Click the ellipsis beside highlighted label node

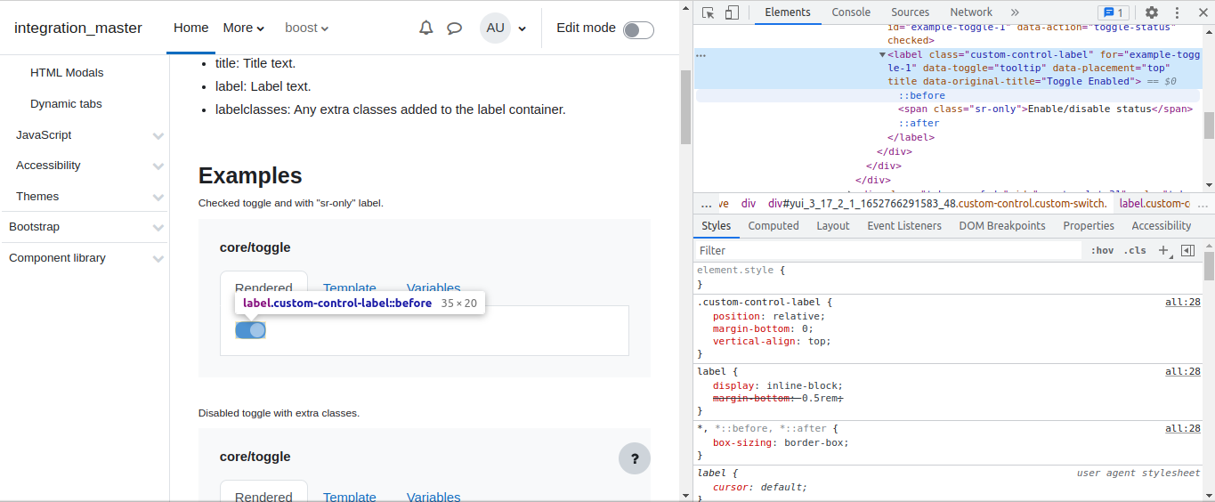[701, 55]
